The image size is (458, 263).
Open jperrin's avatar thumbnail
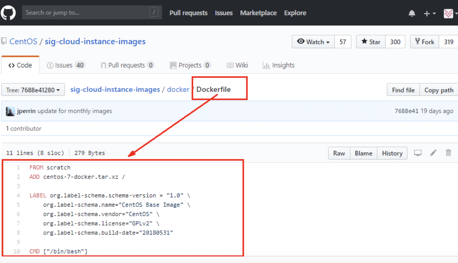tap(10, 111)
